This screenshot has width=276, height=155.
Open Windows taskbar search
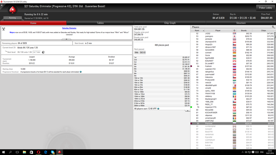10,152
